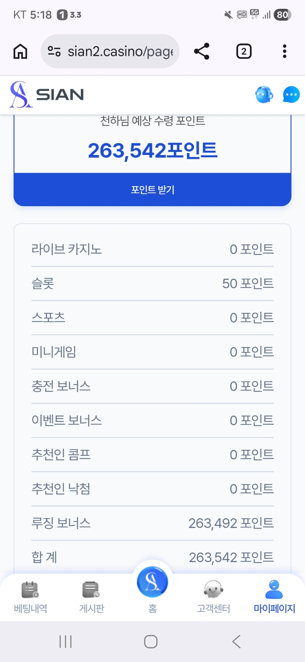Screen dimensions: 305x662
Task: Open the 베팅내역 tab
Action: 30,597
